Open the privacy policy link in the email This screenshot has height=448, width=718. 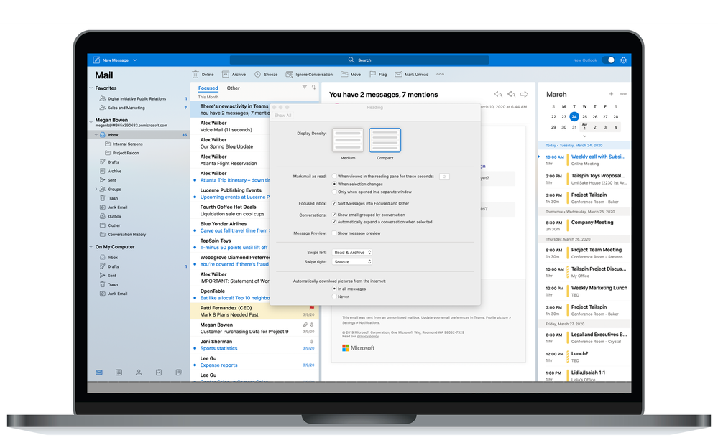click(x=368, y=336)
